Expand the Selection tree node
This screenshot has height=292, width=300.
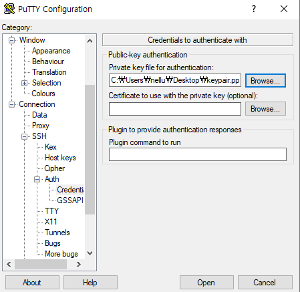(24, 83)
